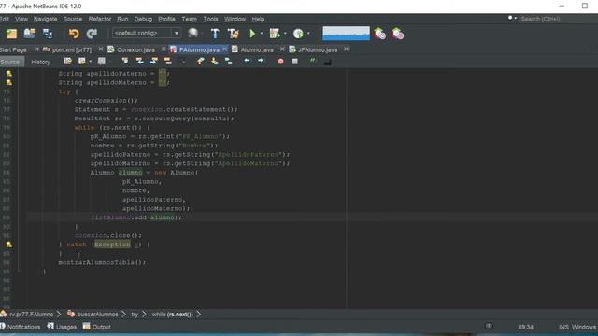The height and width of the screenshot is (336, 598).
Task: Switch to JFAlumno.java tab
Action: (318, 49)
